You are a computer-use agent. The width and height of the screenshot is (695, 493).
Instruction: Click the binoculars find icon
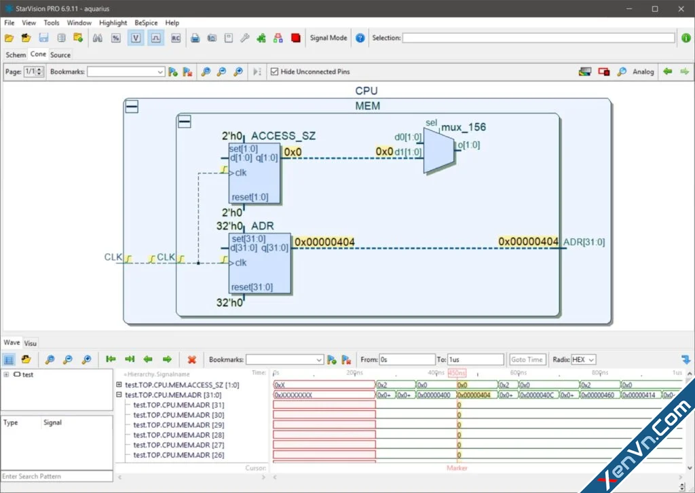tap(98, 38)
